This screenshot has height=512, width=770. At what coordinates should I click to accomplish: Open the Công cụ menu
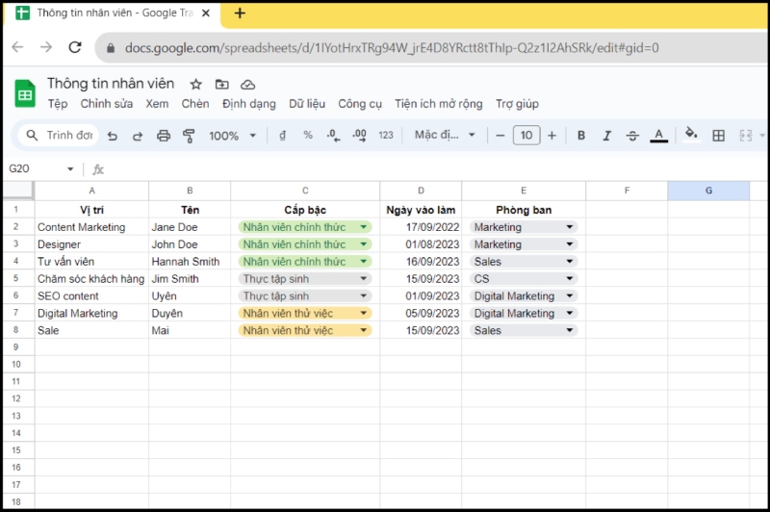(360, 104)
